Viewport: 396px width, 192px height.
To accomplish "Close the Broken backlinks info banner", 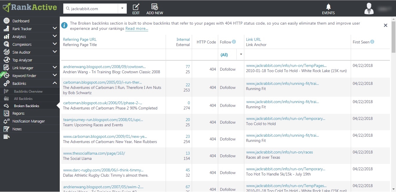I will [386, 25].
